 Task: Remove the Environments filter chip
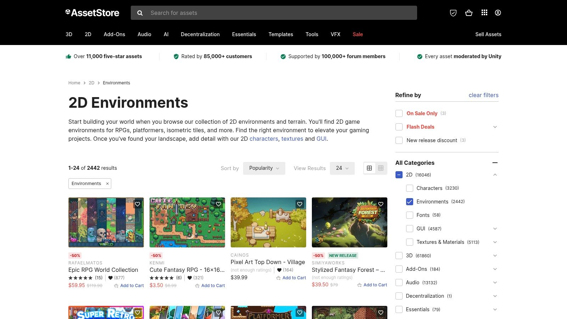point(107,184)
